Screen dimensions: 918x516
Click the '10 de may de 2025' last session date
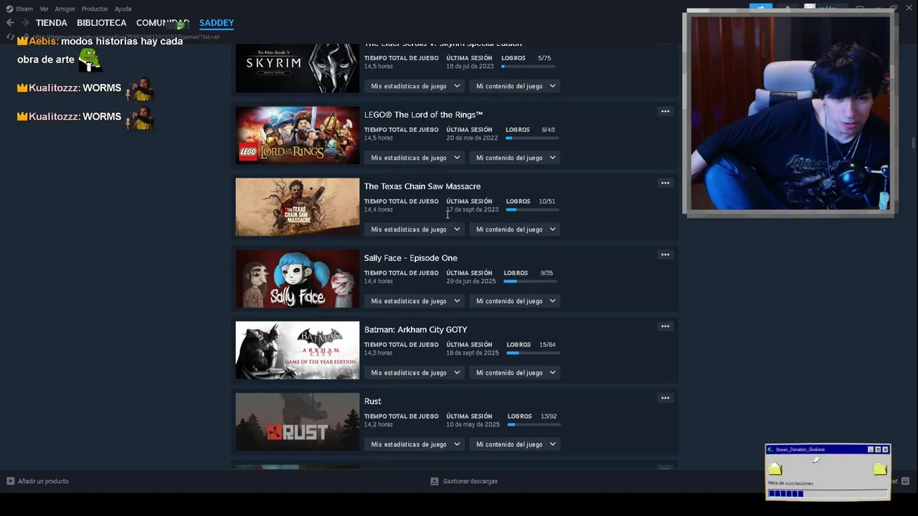(473, 424)
